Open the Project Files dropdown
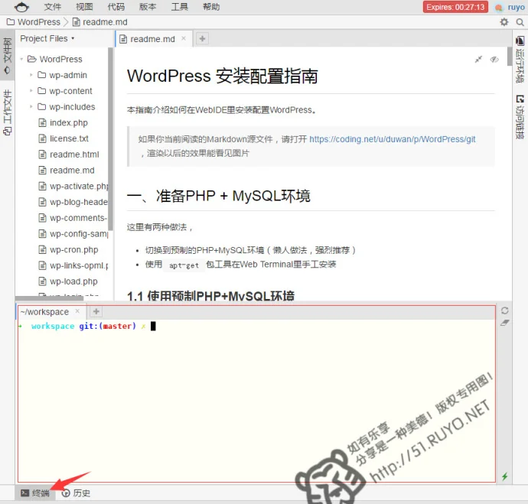The width and height of the screenshot is (528, 504). (x=47, y=38)
